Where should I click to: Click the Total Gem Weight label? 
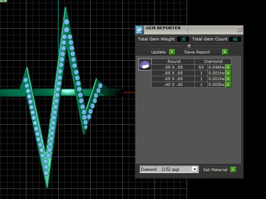pos(156,39)
